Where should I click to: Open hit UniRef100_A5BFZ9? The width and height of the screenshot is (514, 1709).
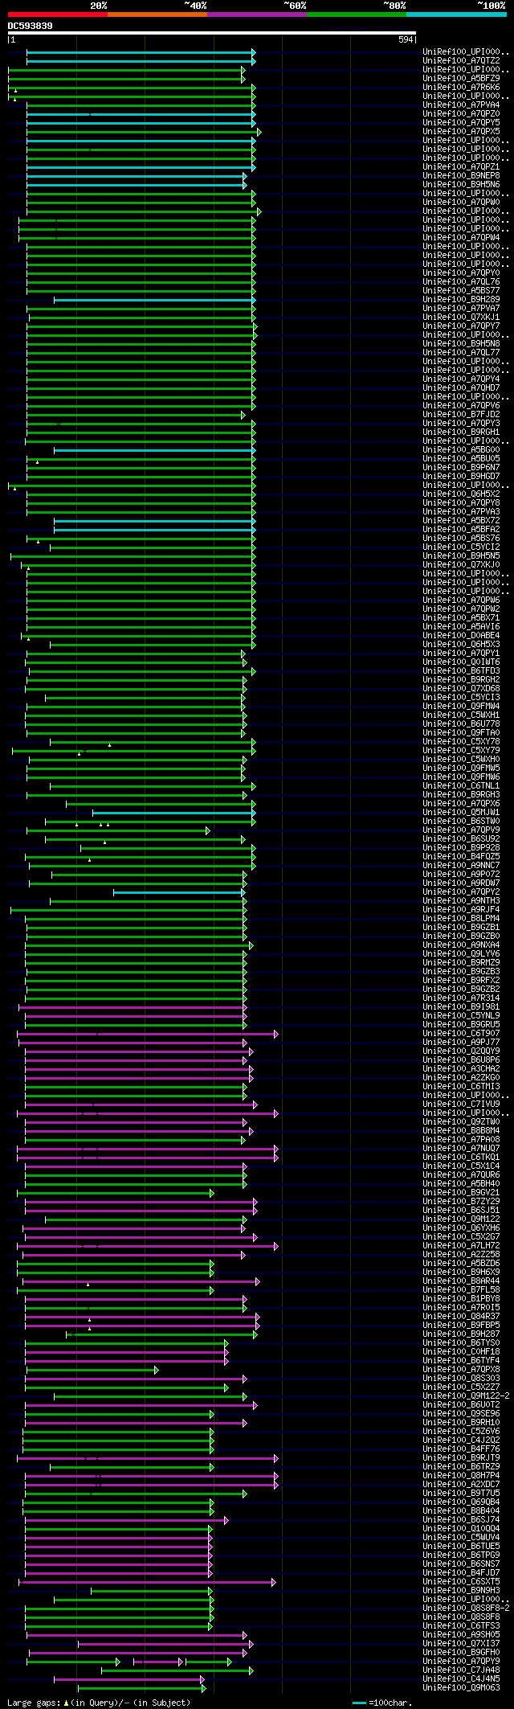click(461, 79)
